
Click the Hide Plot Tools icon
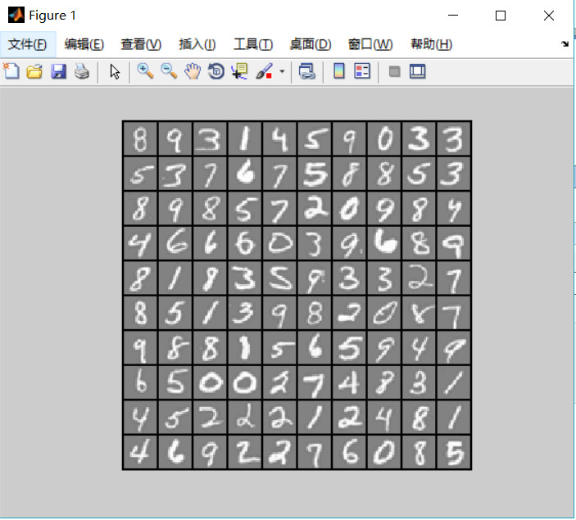[x=394, y=71]
